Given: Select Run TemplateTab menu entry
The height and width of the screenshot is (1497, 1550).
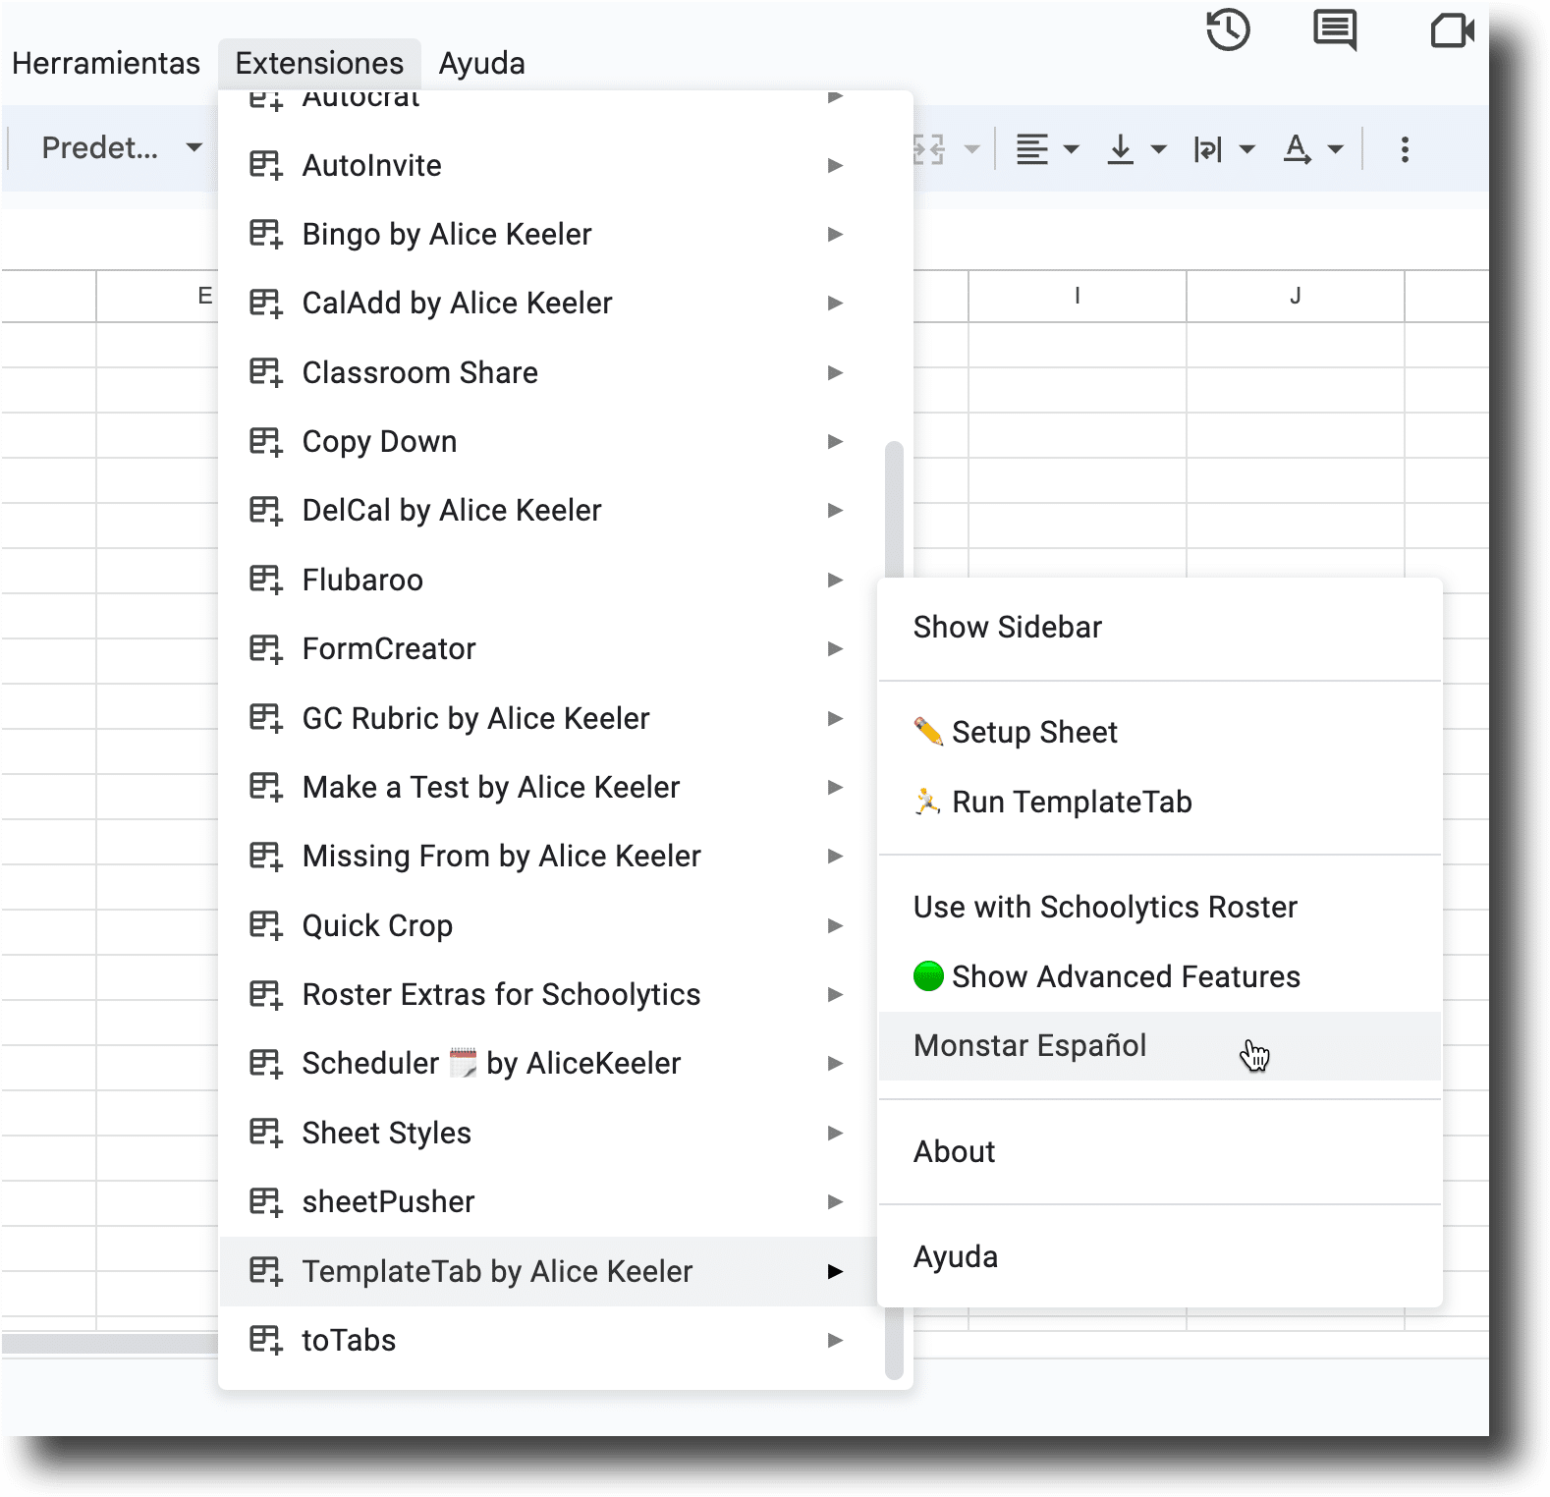Looking at the screenshot, I should point(1072,802).
